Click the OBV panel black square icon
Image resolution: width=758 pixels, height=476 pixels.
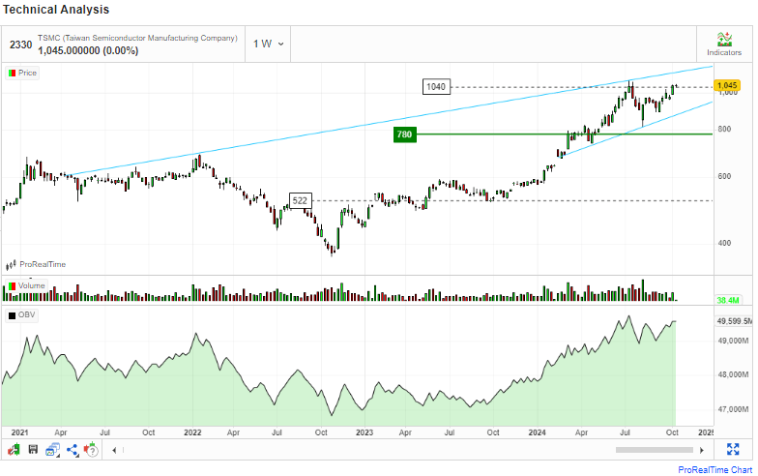pos(12,315)
